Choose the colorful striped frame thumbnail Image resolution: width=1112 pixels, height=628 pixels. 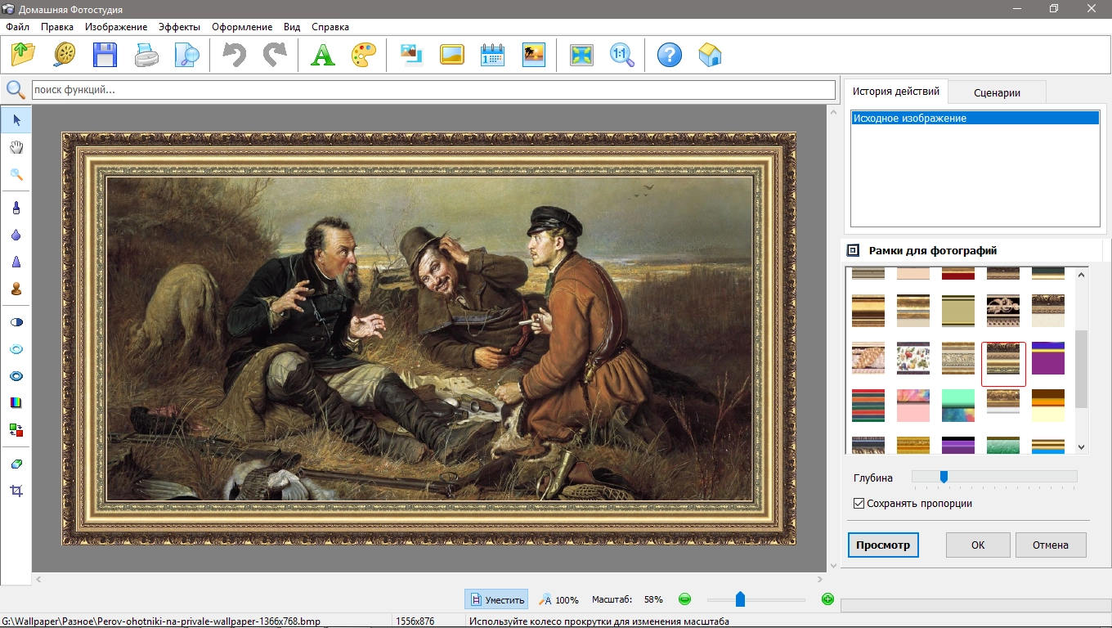(x=868, y=405)
